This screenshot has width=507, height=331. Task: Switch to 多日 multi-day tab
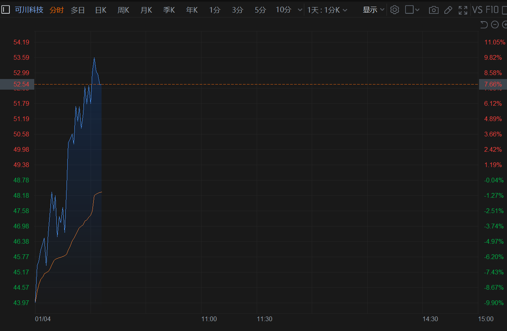[x=78, y=10]
